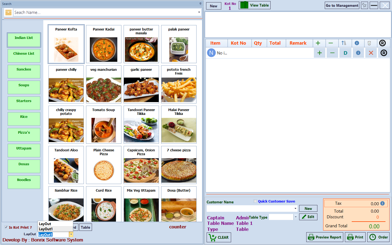
Task: Select the Chinese List category
Action: 24,56
